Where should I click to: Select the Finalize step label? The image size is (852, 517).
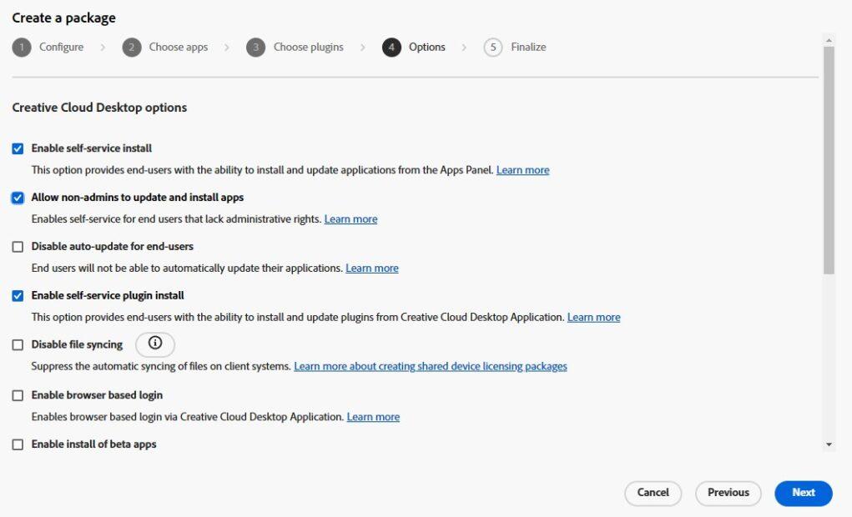pyautogui.click(x=526, y=48)
